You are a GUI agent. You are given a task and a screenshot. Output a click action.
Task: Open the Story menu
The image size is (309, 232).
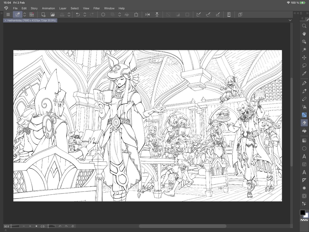tap(34, 8)
